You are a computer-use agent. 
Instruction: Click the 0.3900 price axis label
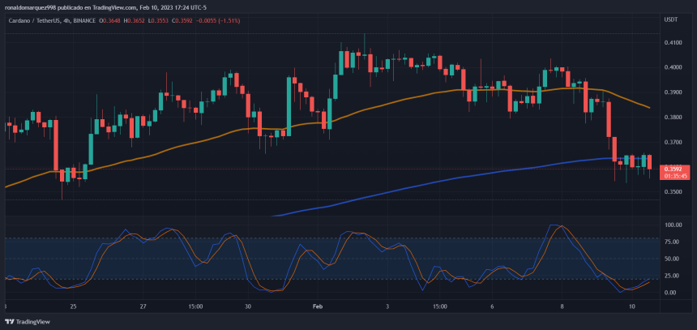[672, 92]
